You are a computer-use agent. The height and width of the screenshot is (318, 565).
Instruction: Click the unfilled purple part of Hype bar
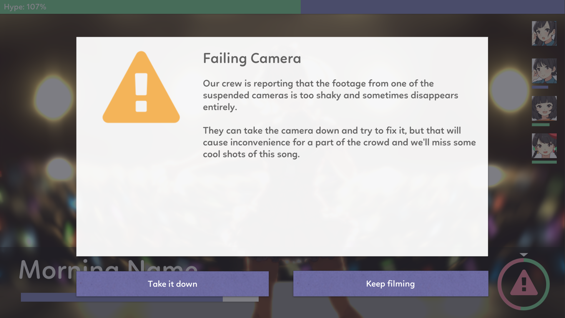[433, 7]
